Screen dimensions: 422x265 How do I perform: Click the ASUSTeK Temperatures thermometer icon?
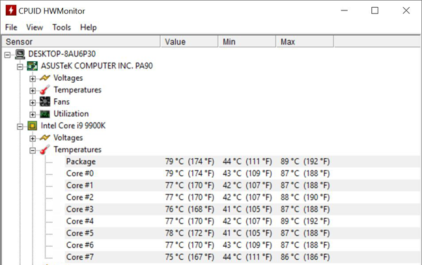point(45,90)
